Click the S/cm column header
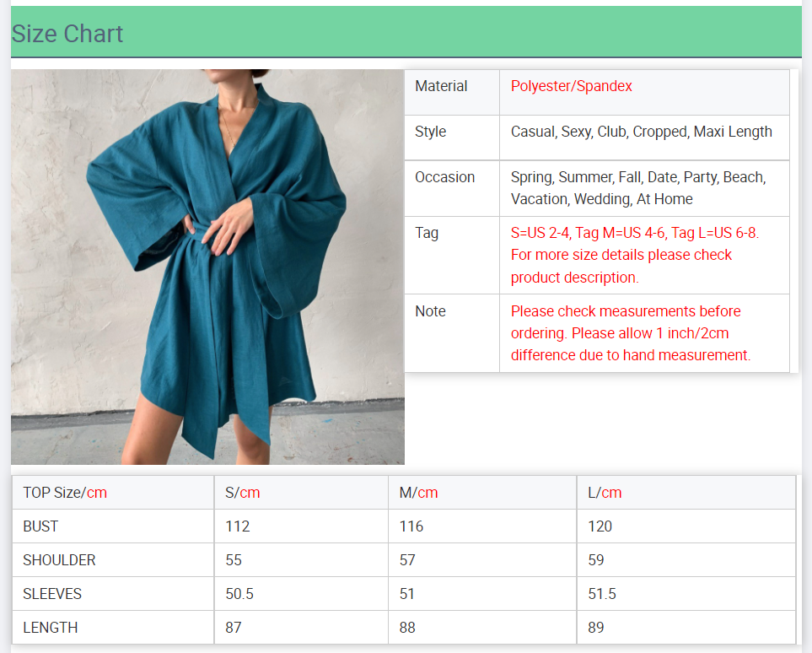812x653 pixels. point(242,493)
